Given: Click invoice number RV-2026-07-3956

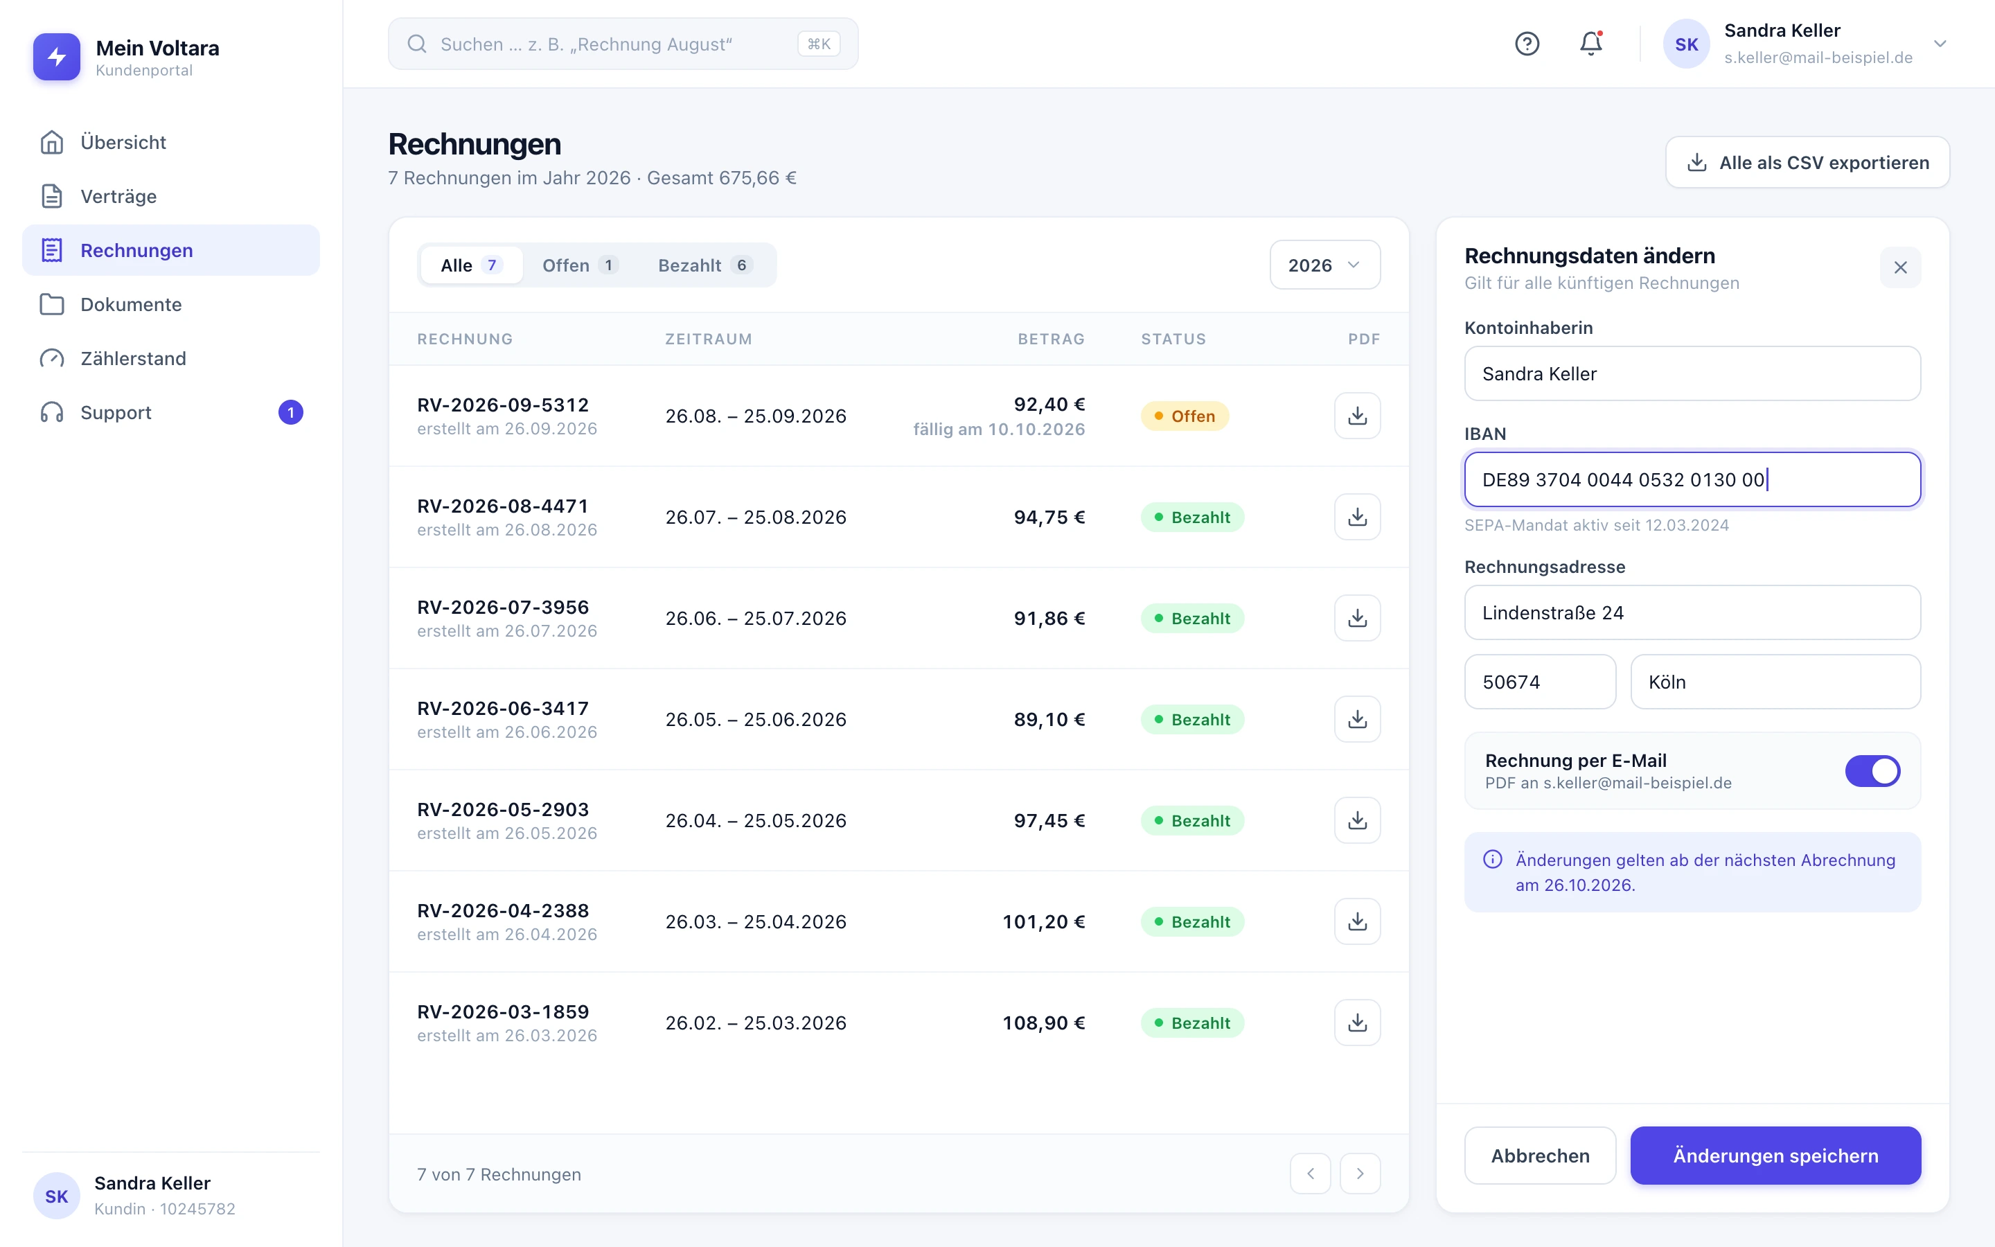Looking at the screenshot, I should (x=503, y=607).
